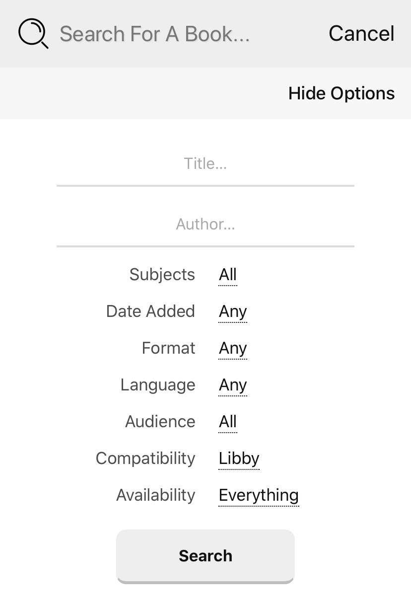
Task: Focus the Author input field
Action: (x=205, y=225)
